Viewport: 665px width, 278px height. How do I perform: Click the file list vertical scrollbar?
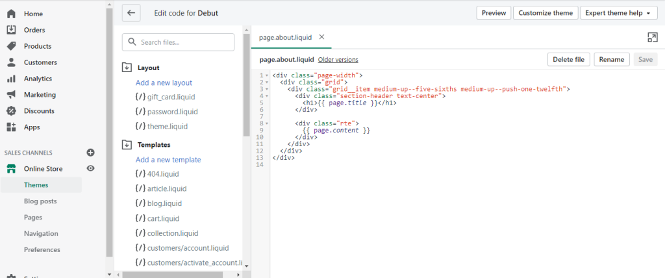247,85
